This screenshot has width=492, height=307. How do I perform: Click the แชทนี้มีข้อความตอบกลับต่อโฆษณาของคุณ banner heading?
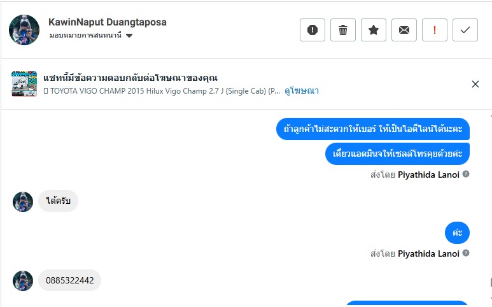[x=130, y=78]
